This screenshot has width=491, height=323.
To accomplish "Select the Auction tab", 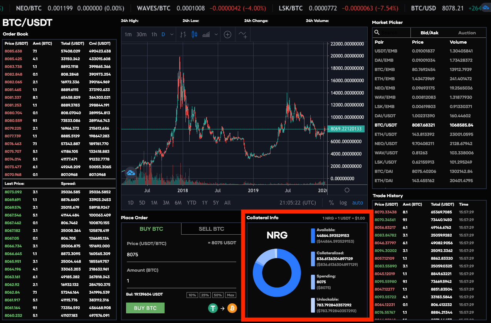I will coord(467,33).
